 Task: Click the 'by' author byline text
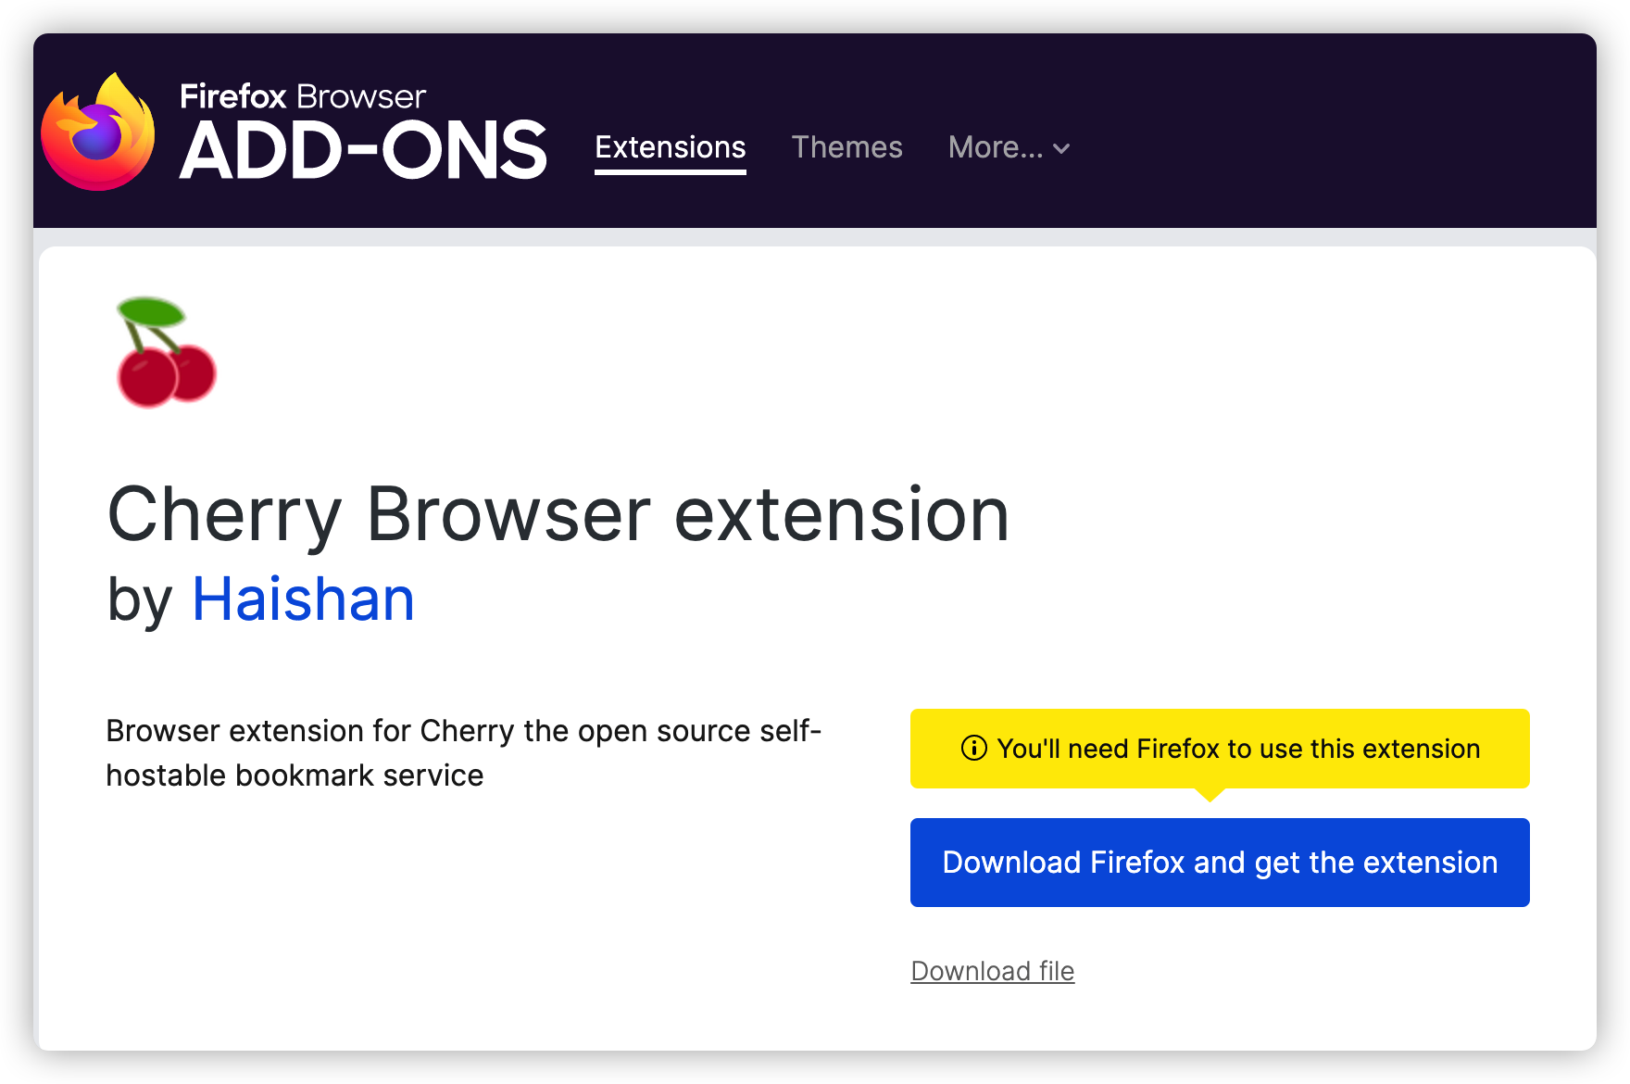pos(140,600)
